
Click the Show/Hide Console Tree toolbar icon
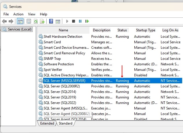click(20, 21)
